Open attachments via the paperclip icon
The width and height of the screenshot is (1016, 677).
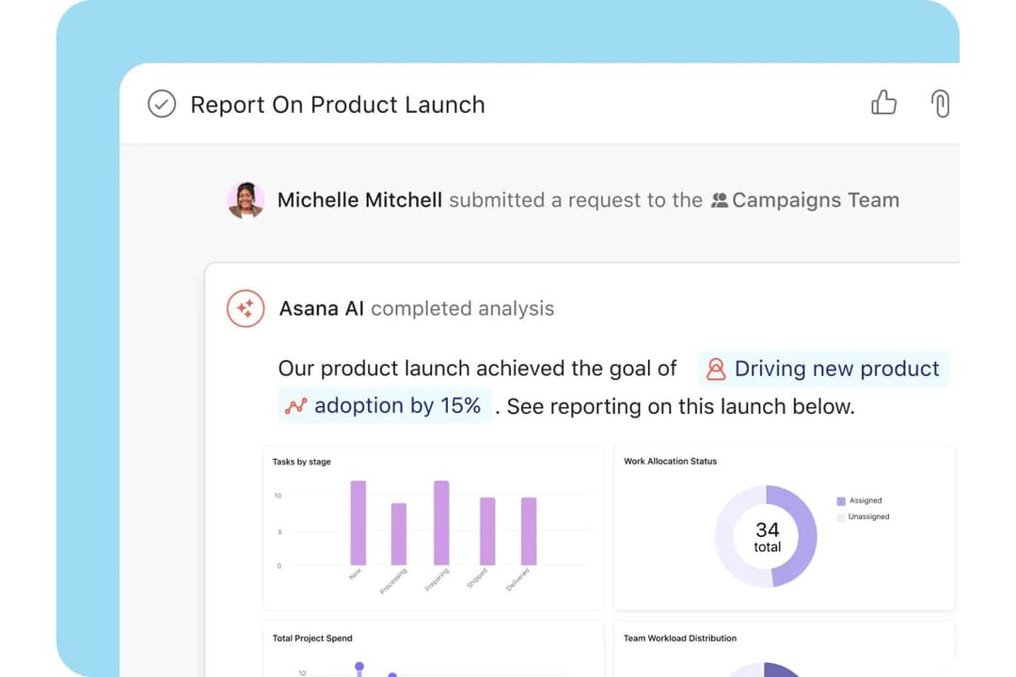click(940, 103)
